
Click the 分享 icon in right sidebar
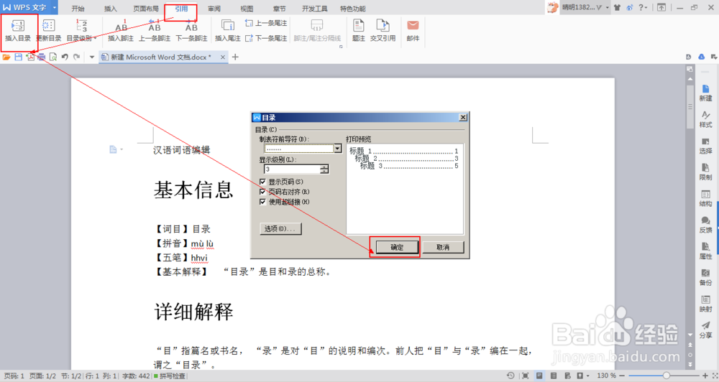click(706, 330)
